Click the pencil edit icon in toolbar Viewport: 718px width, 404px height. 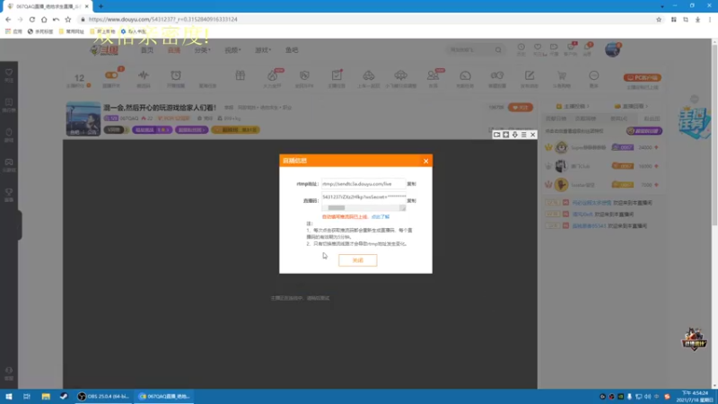pyautogui.click(x=530, y=75)
